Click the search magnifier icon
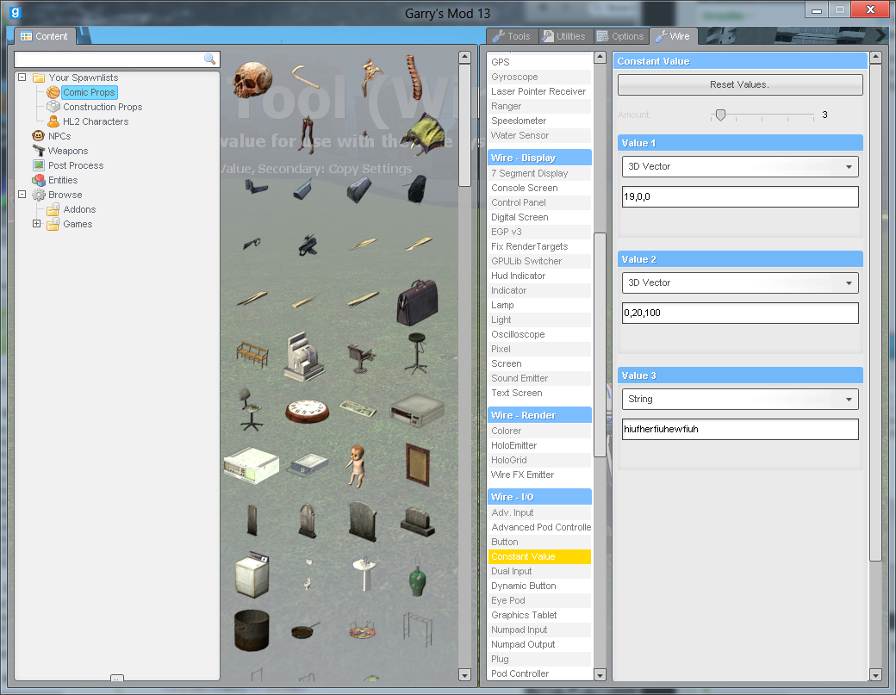The width and height of the screenshot is (896, 695). click(x=209, y=59)
